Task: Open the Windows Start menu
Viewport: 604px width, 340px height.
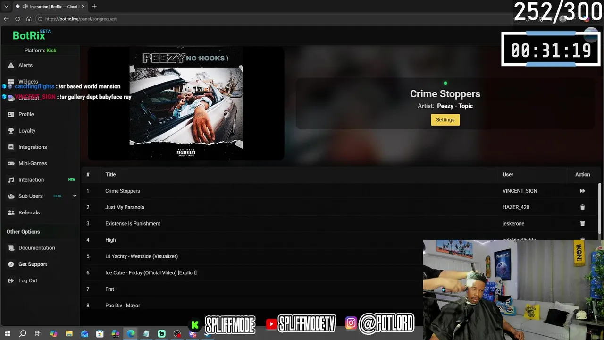Action: (7, 334)
